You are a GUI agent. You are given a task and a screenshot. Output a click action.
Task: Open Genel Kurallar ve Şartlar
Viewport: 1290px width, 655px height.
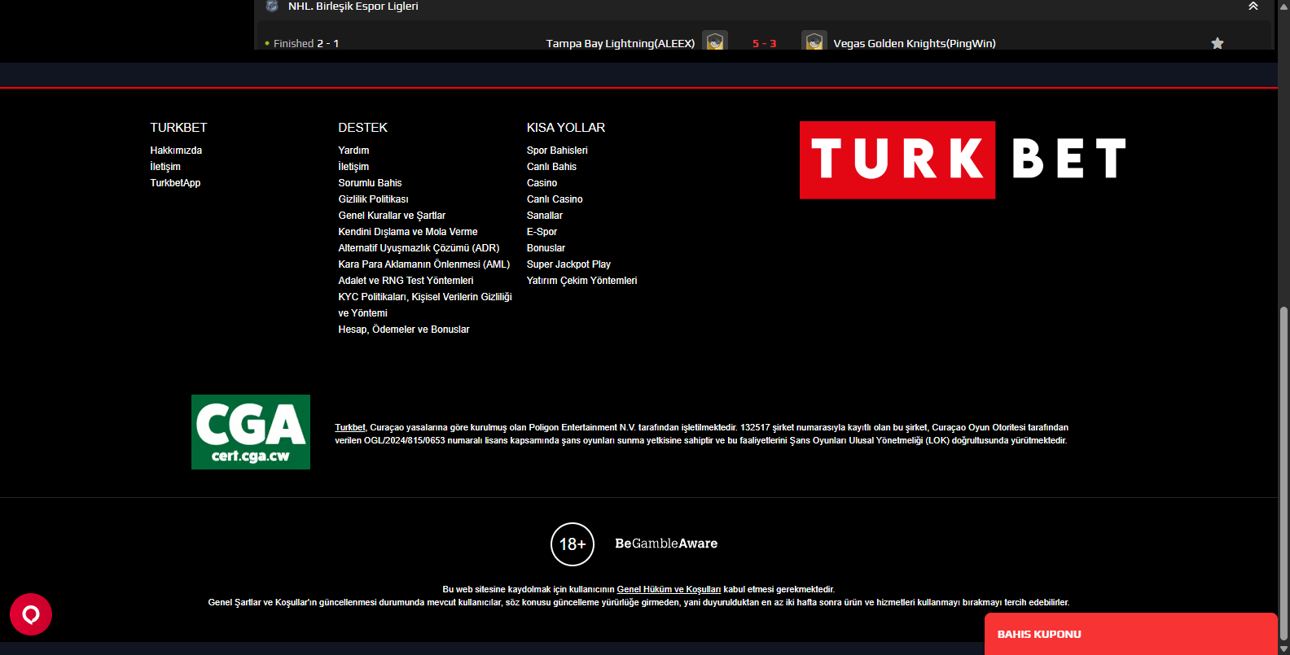point(392,216)
